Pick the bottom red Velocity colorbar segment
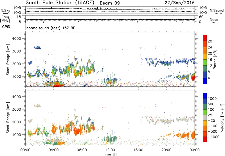 205,139
